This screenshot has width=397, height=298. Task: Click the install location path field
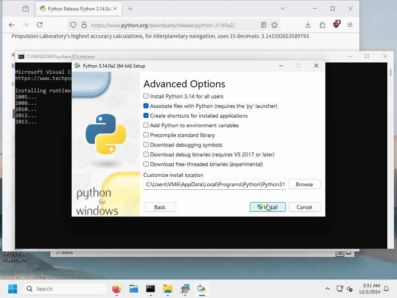[215, 184]
